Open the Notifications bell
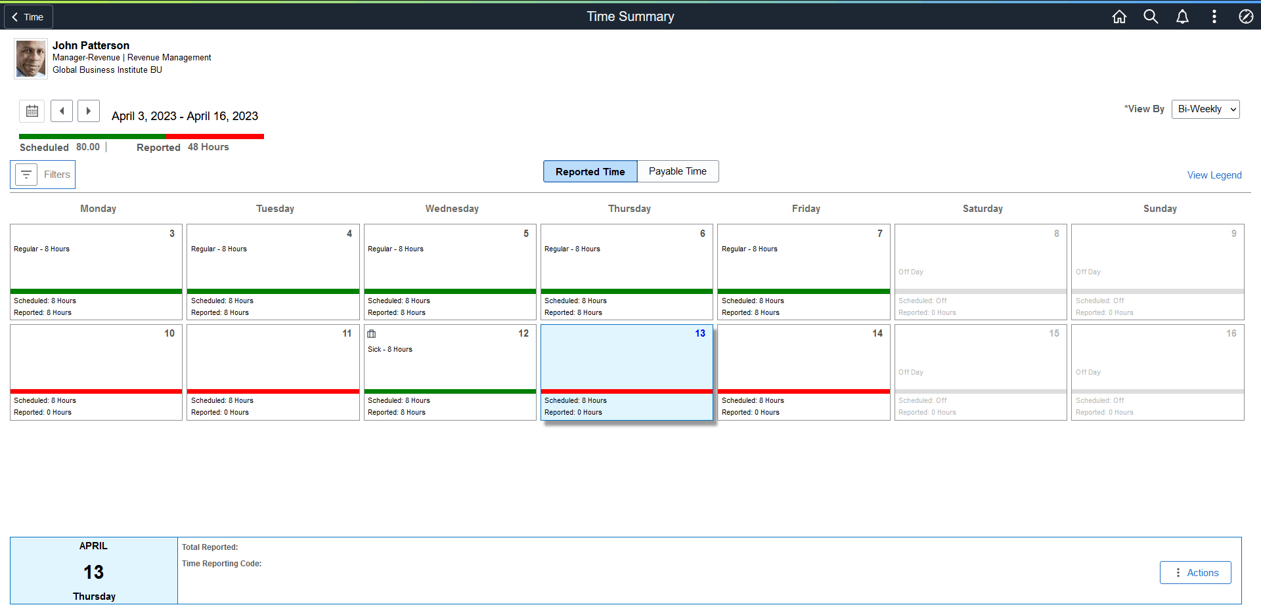 (x=1182, y=16)
